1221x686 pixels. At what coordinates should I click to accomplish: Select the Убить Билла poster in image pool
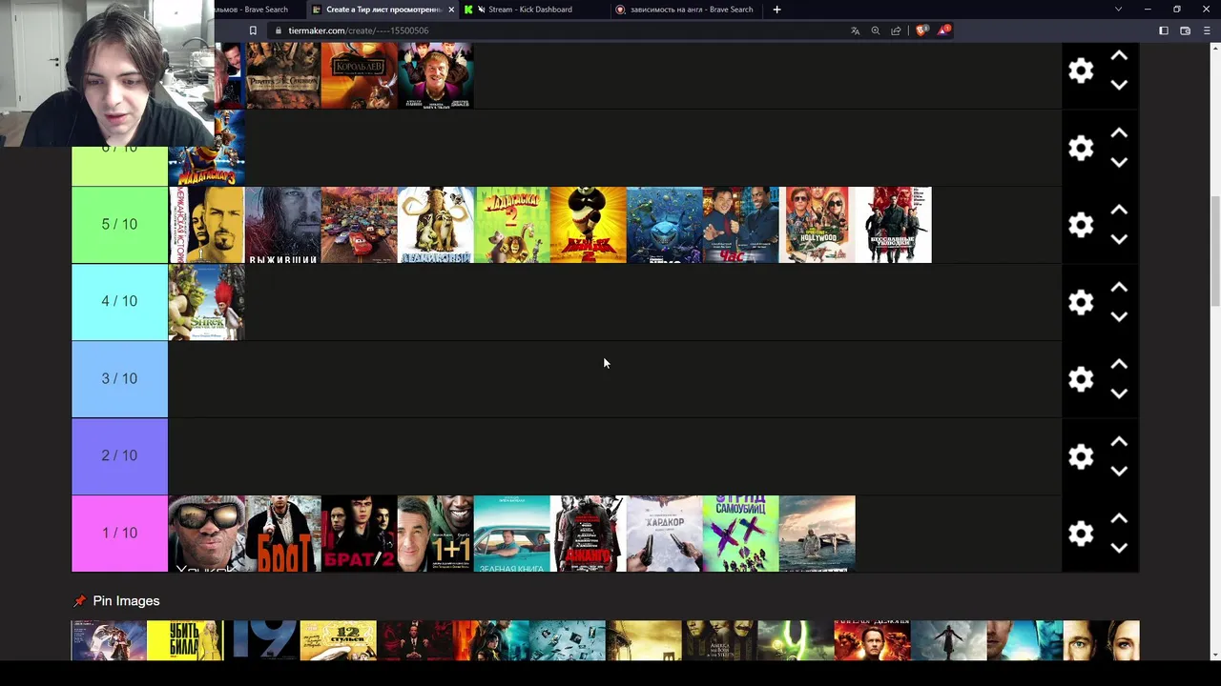[x=185, y=640]
